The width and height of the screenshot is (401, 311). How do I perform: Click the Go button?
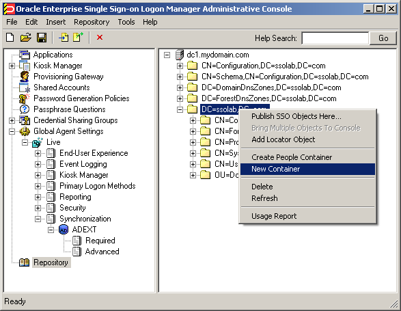point(383,38)
